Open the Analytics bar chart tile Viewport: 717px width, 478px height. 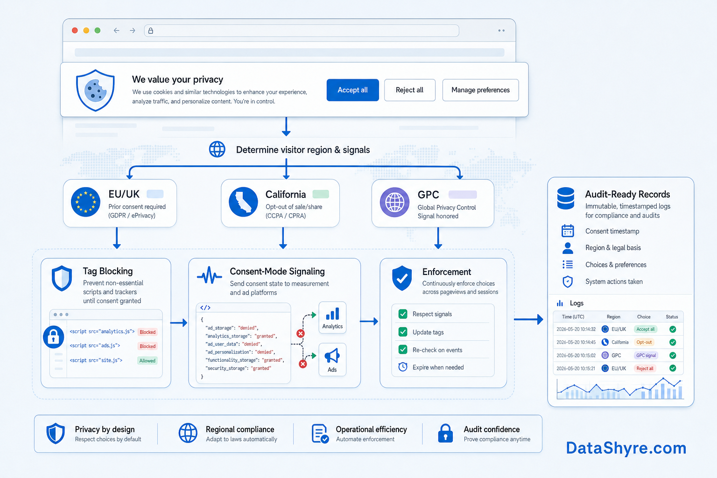coord(332,317)
